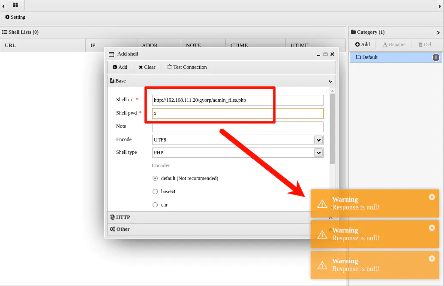Collapse the Category panel with chevron
Viewport: 444px width, 286px height.
(x=438, y=32)
